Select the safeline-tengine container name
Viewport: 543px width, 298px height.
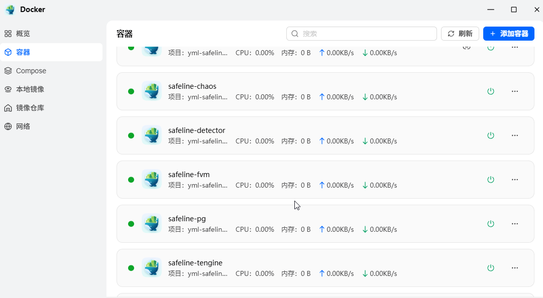(x=195, y=263)
